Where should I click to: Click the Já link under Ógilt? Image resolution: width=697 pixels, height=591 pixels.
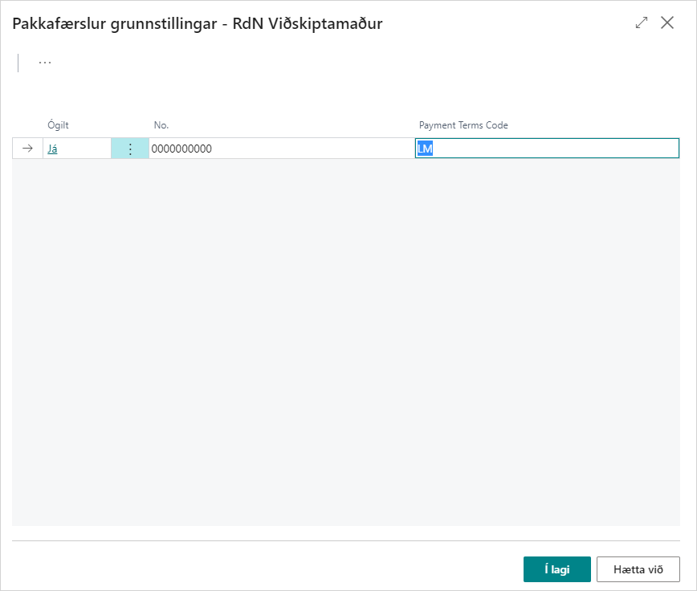click(52, 149)
